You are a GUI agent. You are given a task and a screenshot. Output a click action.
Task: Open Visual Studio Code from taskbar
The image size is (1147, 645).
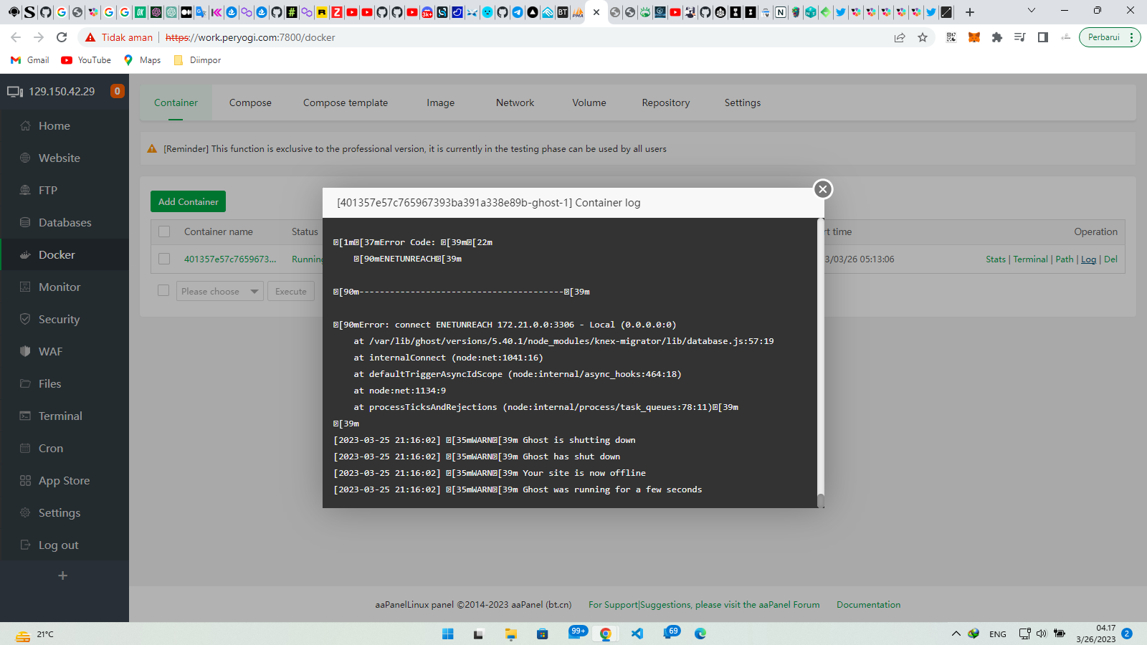[637, 634]
